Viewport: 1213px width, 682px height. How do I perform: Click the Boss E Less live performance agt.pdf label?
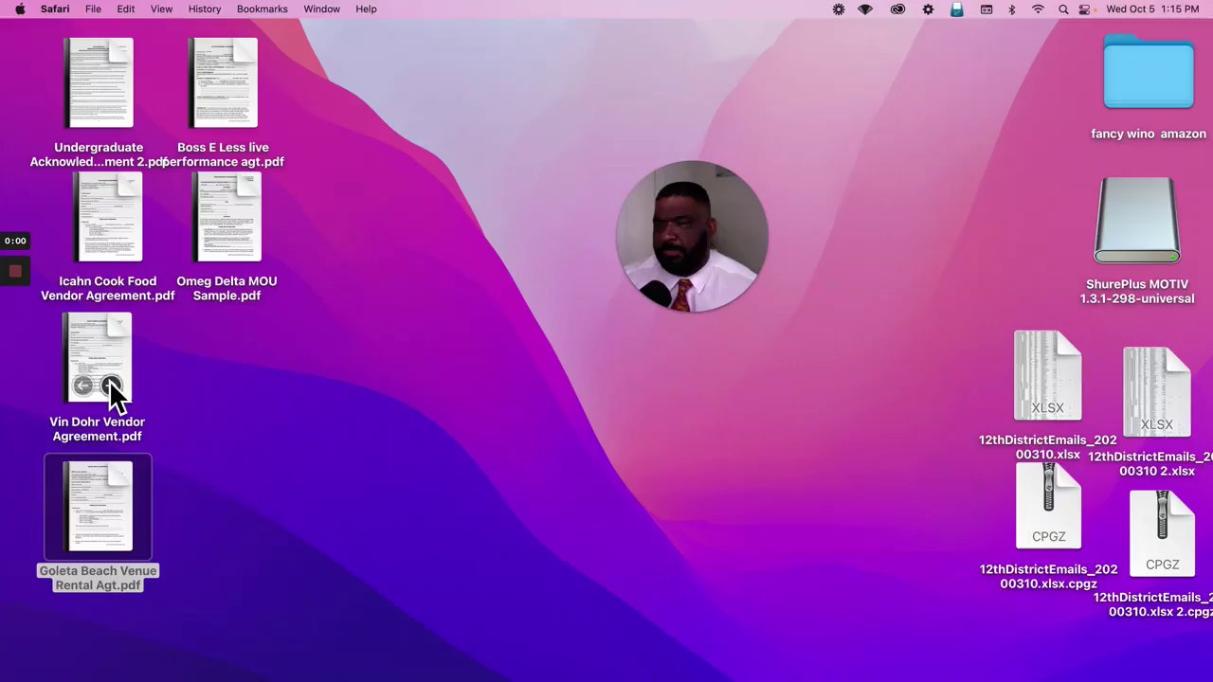[x=224, y=154]
